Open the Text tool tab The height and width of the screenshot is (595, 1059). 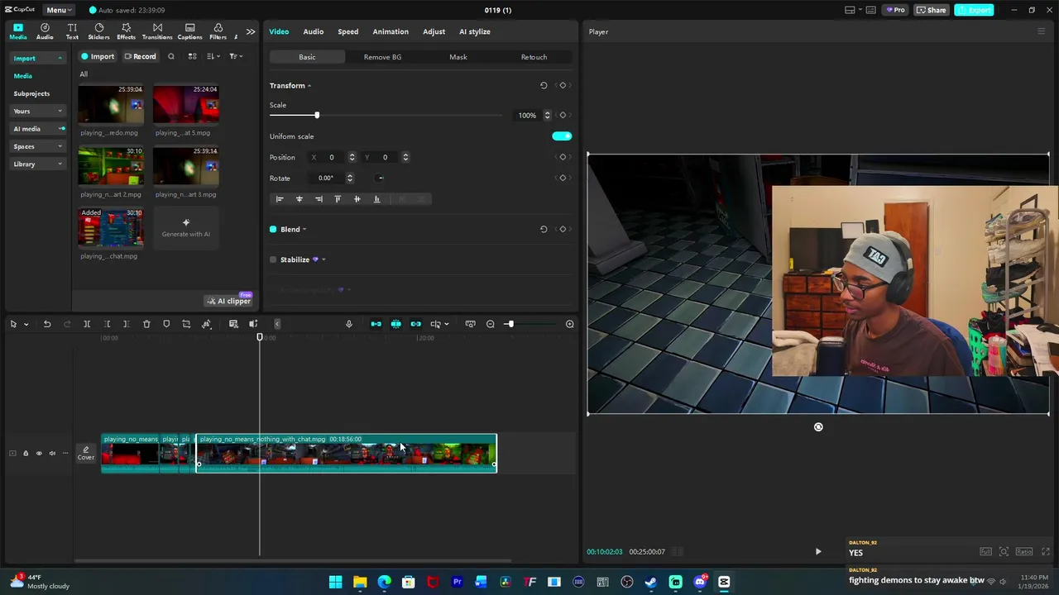[x=72, y=31]
